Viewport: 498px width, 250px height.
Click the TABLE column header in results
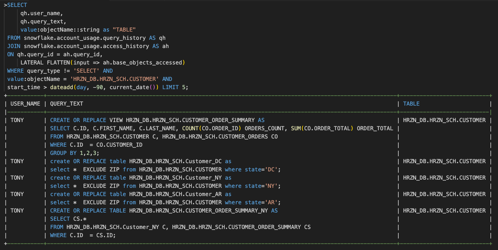[x=411, y=104]
